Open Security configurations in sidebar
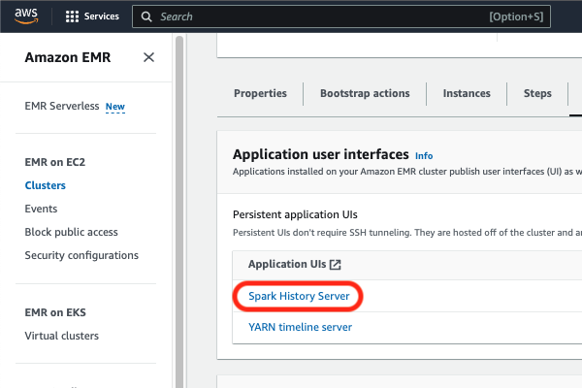Viewport: 582px width, 388px height. pos(81,255)
